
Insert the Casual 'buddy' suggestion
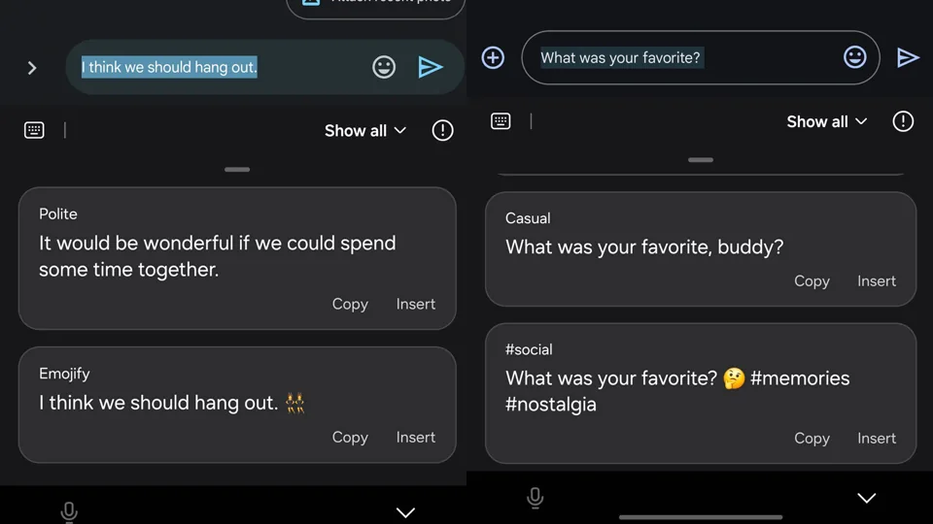[x=877, y=281]
